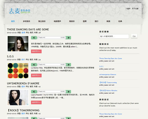Play the Un'emergenza d'amore track
The width and height of the screenshot is (148, 119).
[x=69, y=92]
